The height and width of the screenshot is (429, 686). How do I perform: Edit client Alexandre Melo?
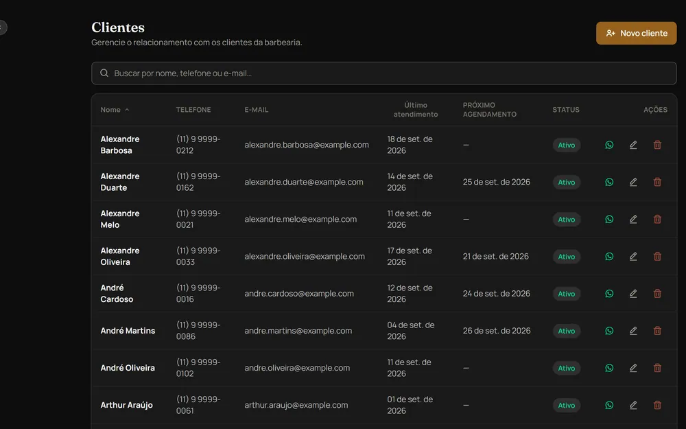point(633,220)
